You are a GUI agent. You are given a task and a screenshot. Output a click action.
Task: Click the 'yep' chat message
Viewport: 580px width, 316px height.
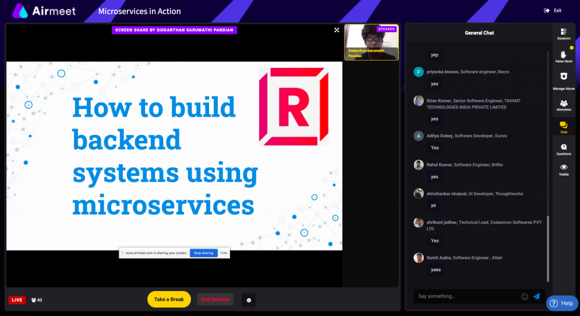click(434, 55)
